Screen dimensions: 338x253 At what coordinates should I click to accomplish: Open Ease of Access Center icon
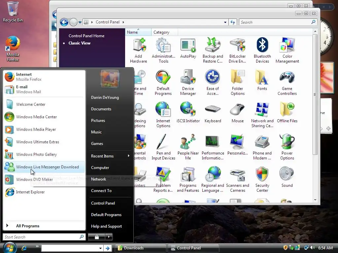(213, 83)
